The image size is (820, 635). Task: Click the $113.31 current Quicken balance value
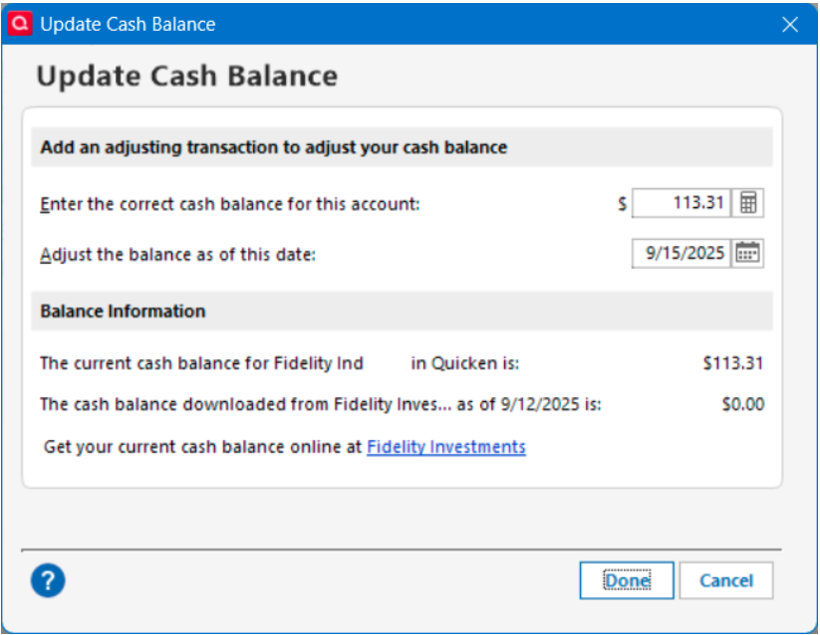[732, 363]
